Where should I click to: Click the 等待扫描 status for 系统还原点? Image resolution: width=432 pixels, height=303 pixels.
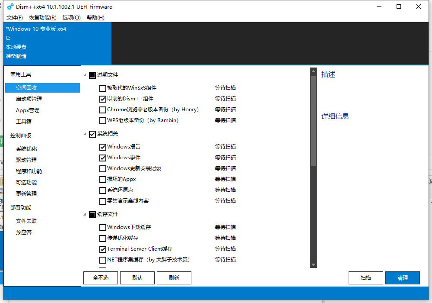[226, 190]
